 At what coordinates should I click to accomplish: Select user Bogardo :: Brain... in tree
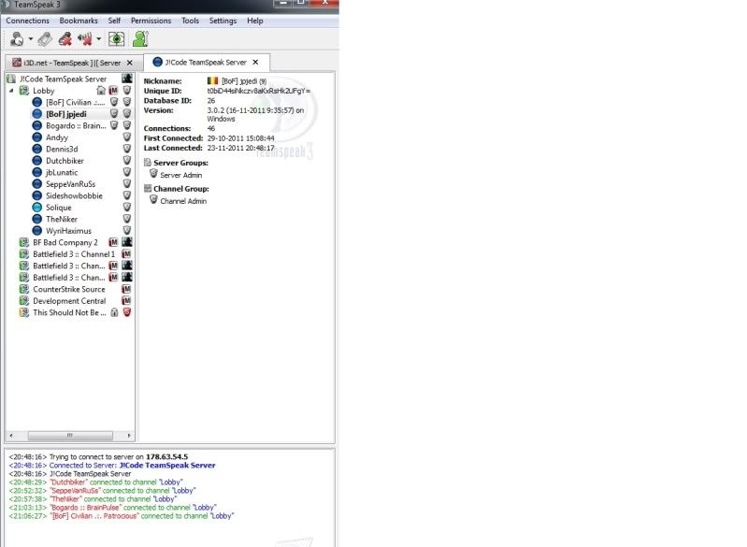click(76, 125)
